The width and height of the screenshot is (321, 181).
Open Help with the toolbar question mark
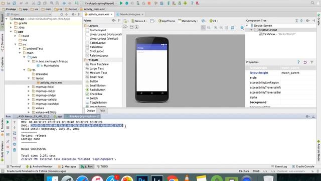[192, 4]
